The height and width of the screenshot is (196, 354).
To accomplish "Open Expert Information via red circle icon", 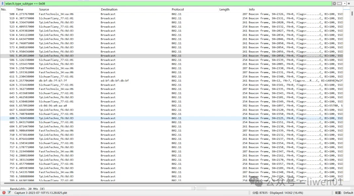I will click(x=4, y=193).
